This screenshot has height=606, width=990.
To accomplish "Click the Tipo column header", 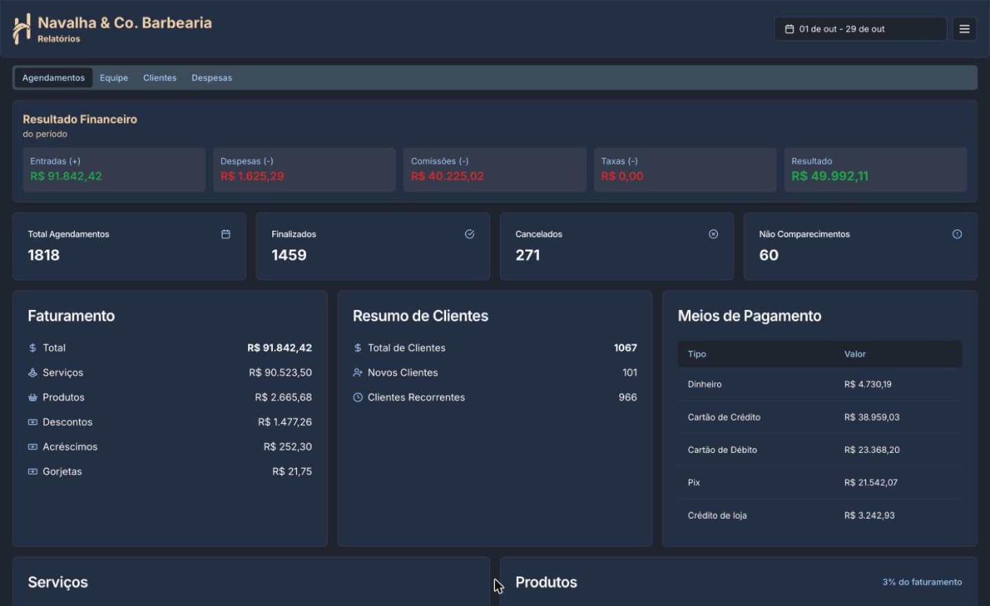I will [697, 355].
